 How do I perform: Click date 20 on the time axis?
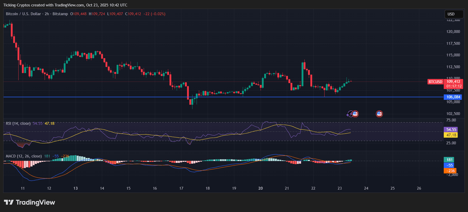261,188
